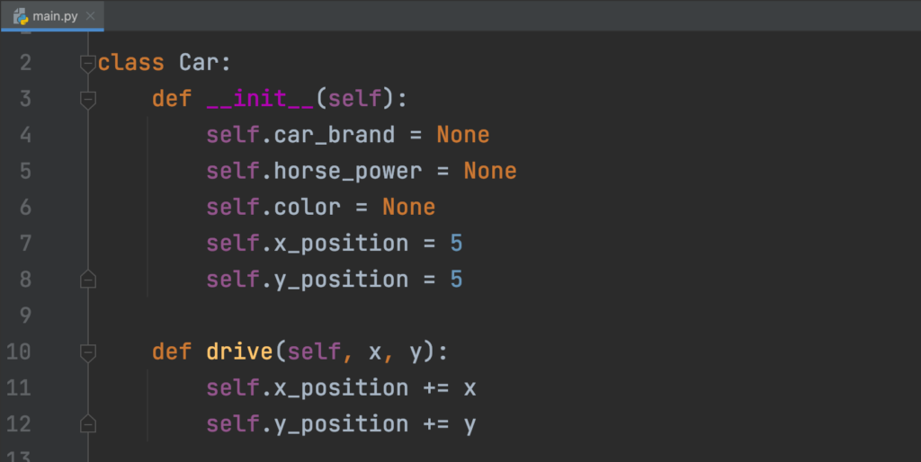The image size is (921, 462).
Task: Close the main.py editor tab
Action: [92, 16]
